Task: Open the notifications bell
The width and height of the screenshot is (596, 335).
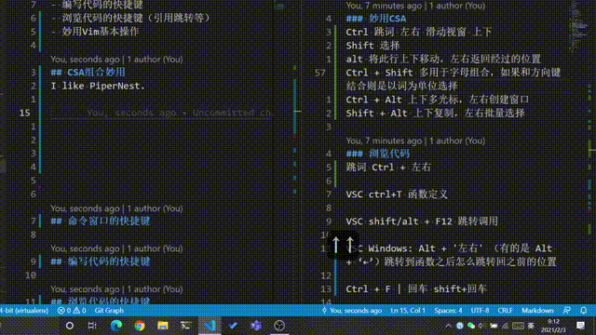Action: pos(584,310)
